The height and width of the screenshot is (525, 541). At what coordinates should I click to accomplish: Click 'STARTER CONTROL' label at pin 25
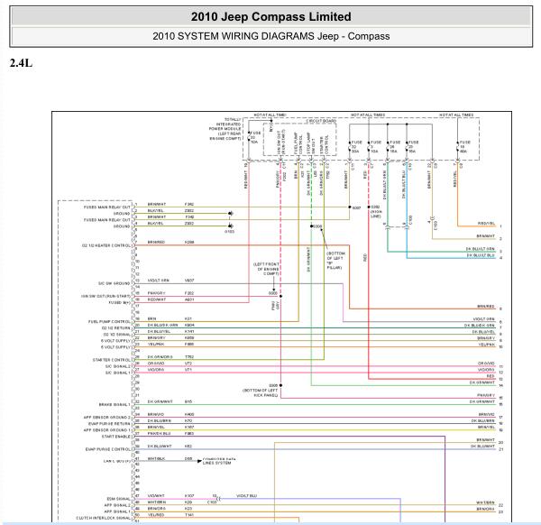pos(112,360)
